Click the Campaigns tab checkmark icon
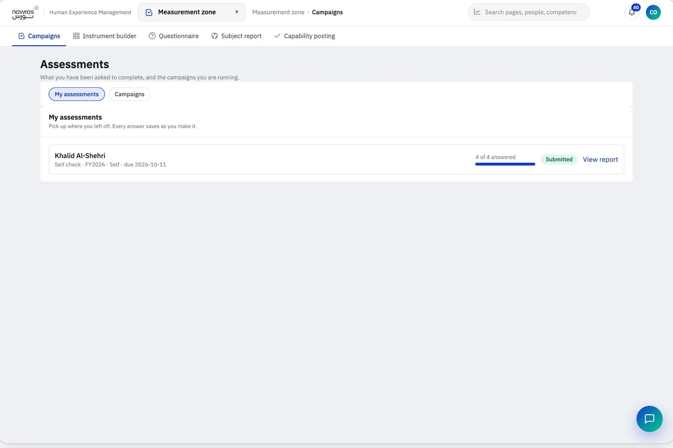The image size is (673, 448). point(21,36)
